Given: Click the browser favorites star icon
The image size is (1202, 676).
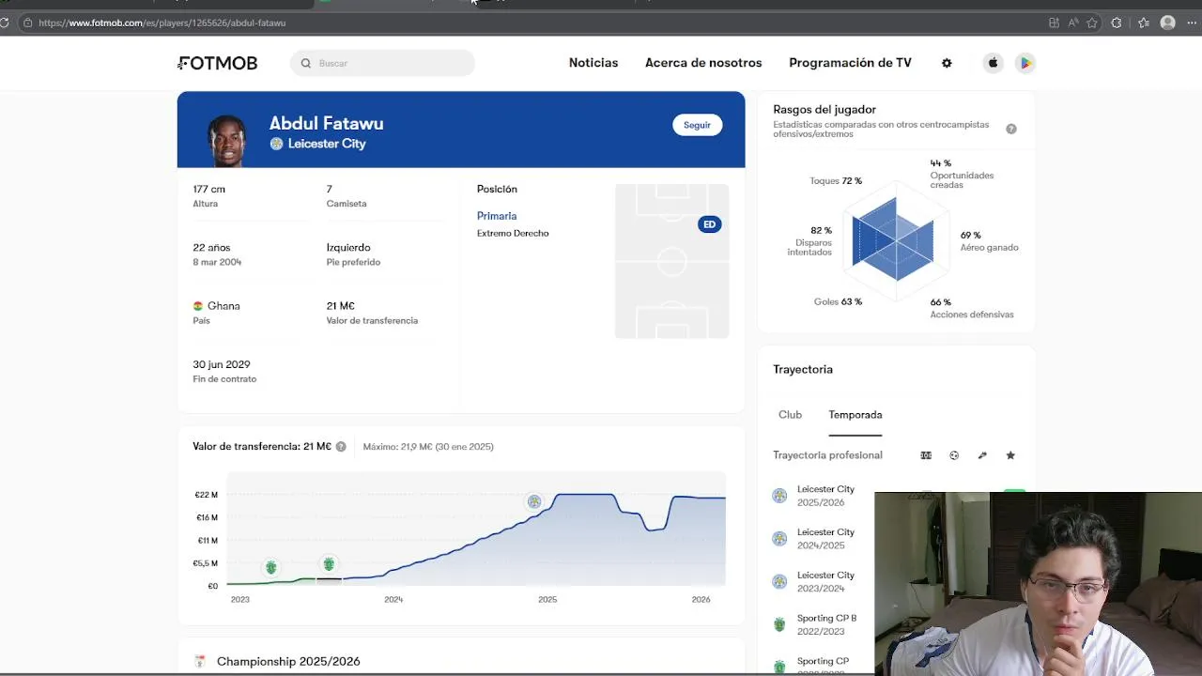Looking at the screenshot, I should [1094, 23].
